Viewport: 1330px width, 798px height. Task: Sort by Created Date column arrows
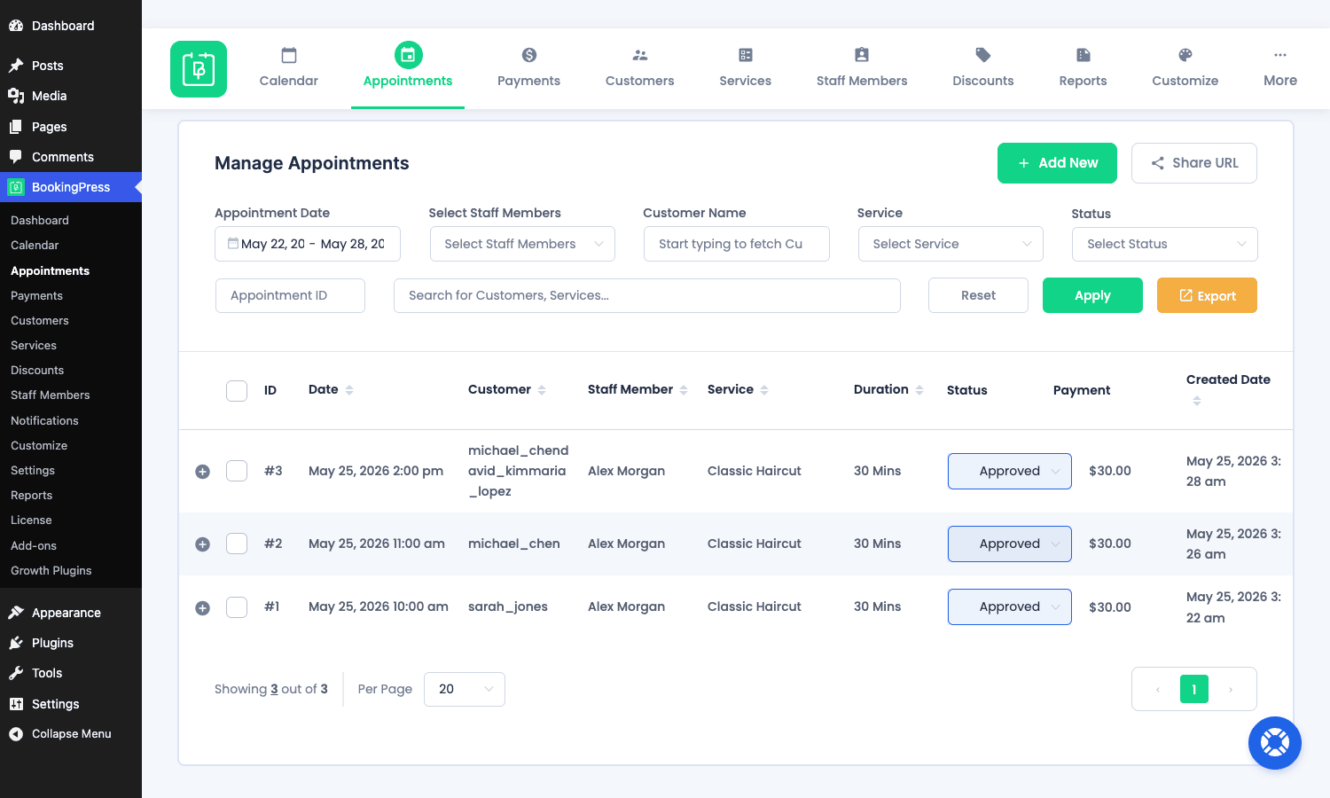click(x=1197, y=401)
